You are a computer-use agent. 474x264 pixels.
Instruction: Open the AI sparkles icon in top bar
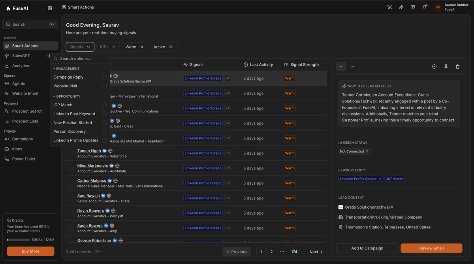coord(401,7)
